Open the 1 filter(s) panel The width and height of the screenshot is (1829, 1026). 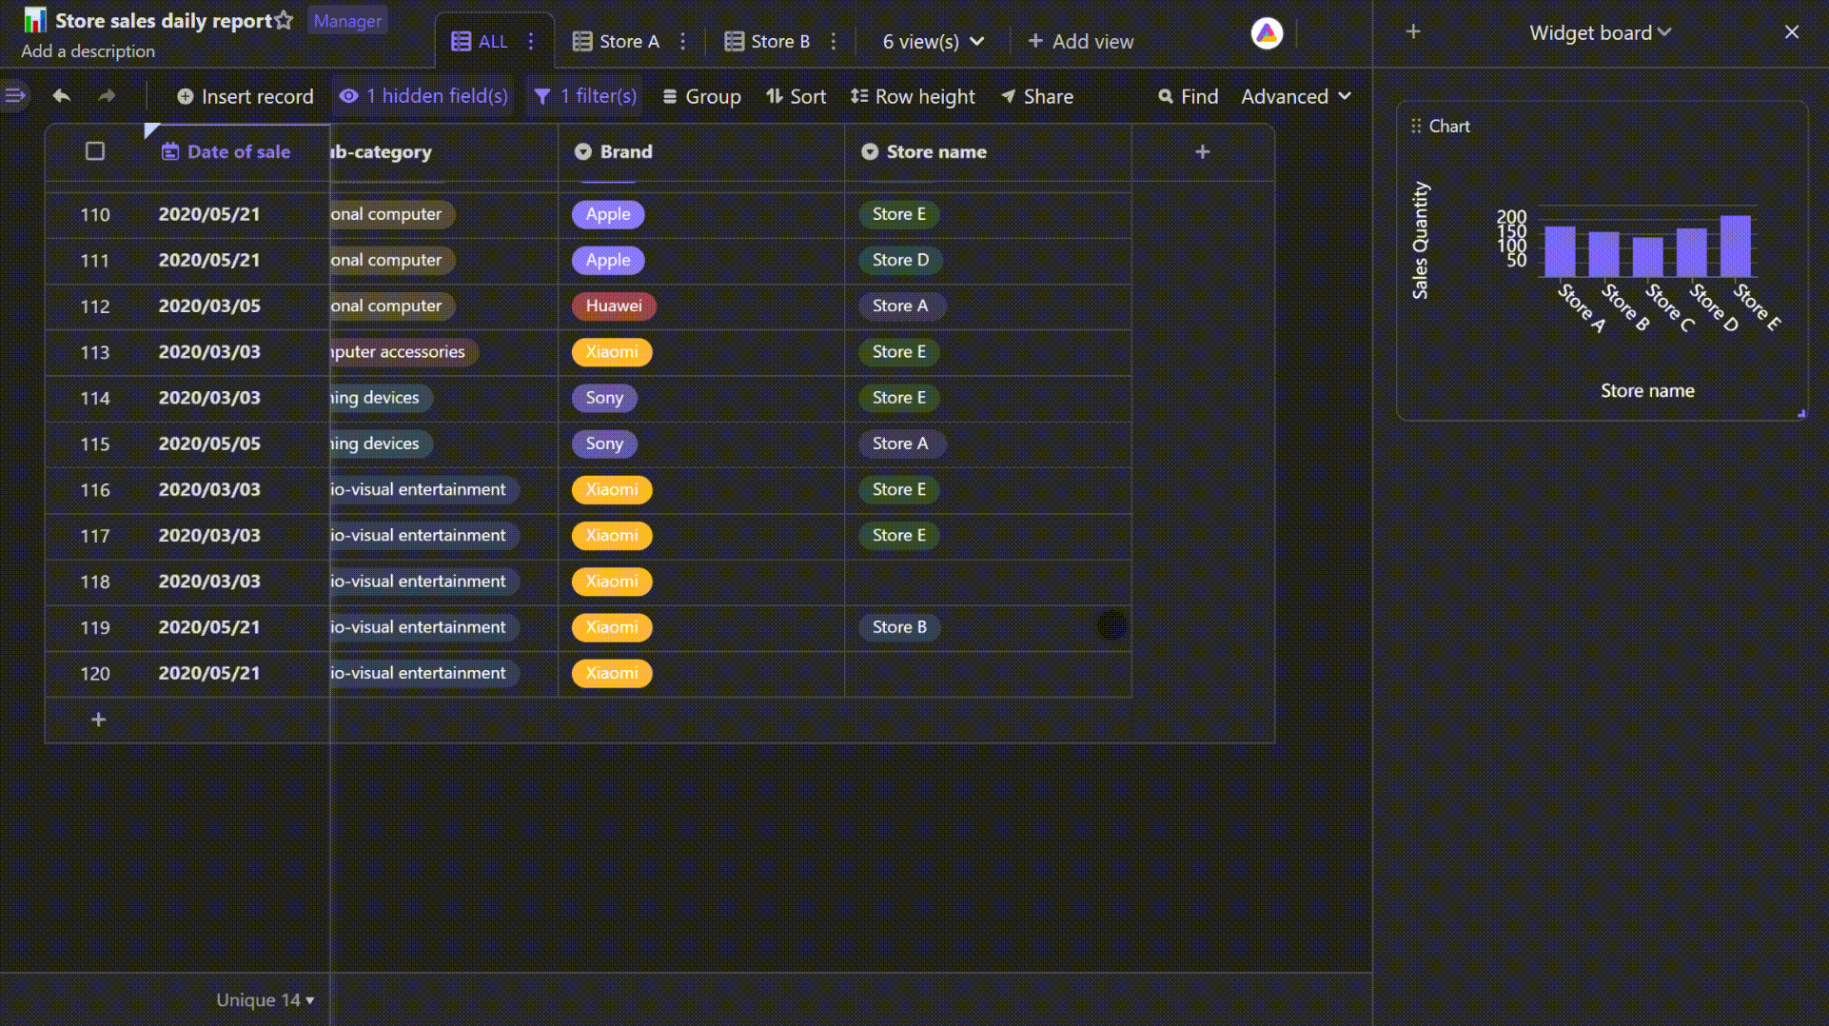coord(584,96)
